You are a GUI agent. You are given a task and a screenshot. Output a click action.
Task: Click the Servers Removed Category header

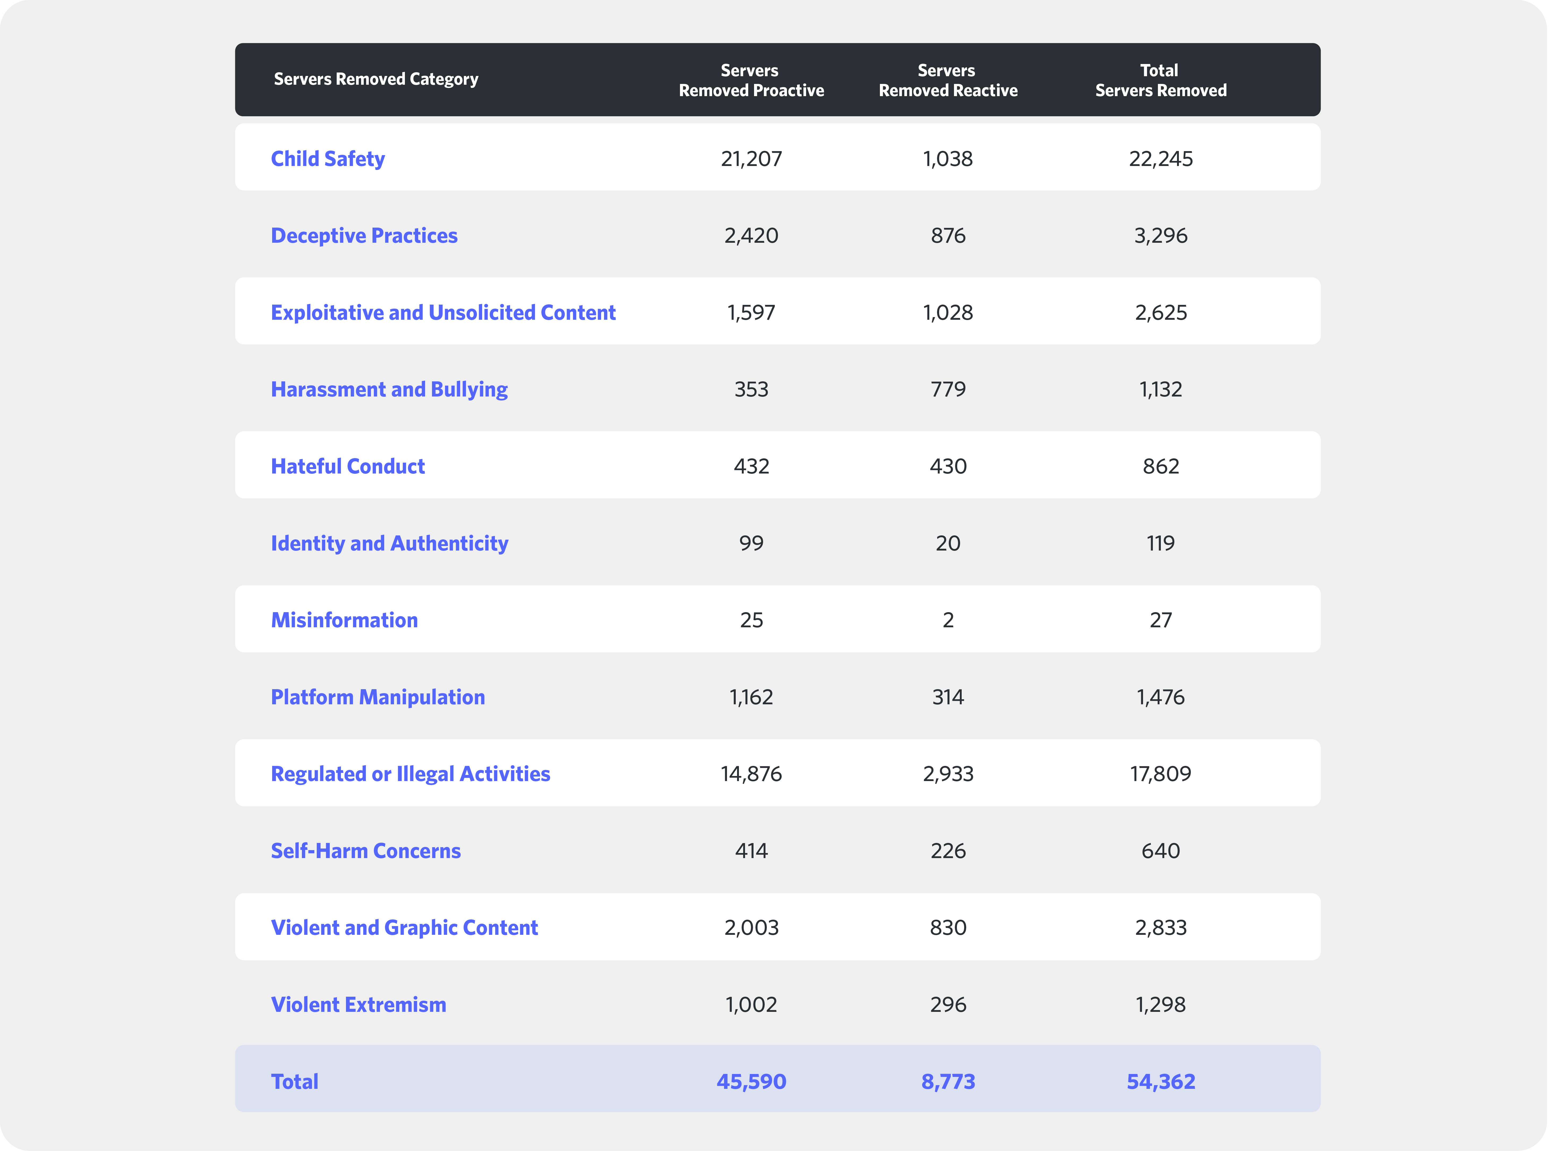coord(376,79)
